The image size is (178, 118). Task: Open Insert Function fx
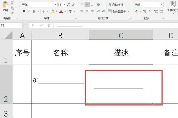point(49,25)
